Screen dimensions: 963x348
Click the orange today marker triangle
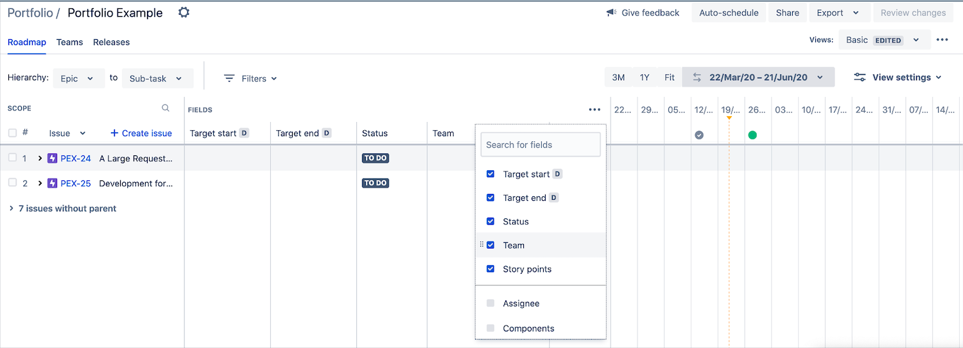[729, 117]
